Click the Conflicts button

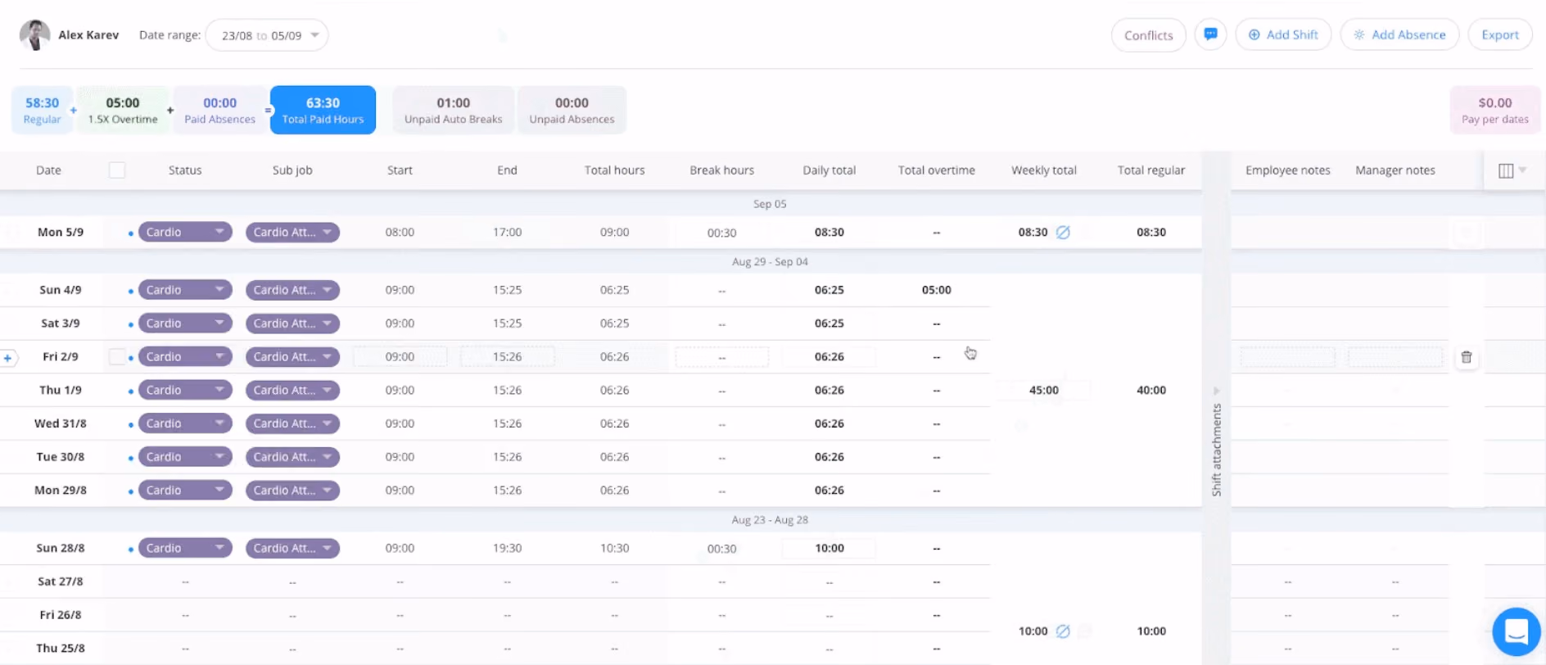(x=1148, y=35)
